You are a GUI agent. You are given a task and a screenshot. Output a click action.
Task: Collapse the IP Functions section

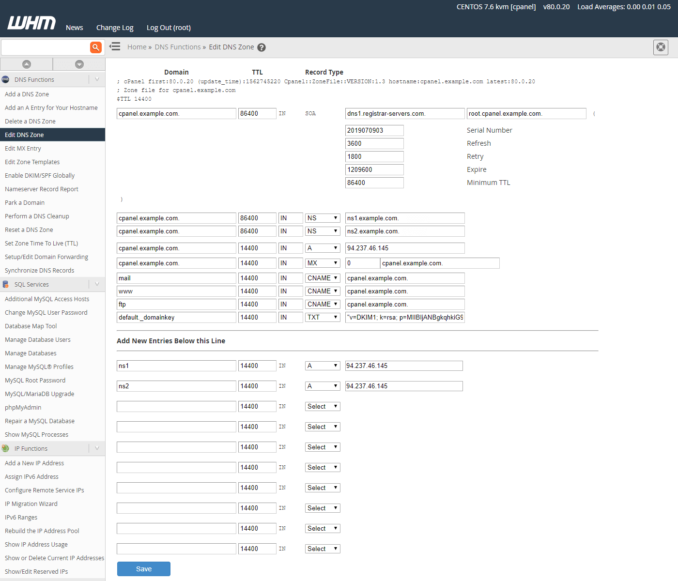click(x=97, y=448)
